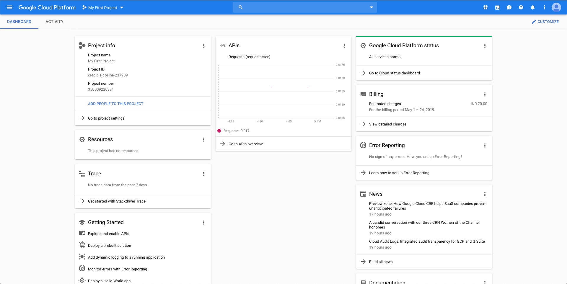The image size is (567, 284).
Task: Click the INR ₹0.00 estimated charges value
Action: pos(479,104)
